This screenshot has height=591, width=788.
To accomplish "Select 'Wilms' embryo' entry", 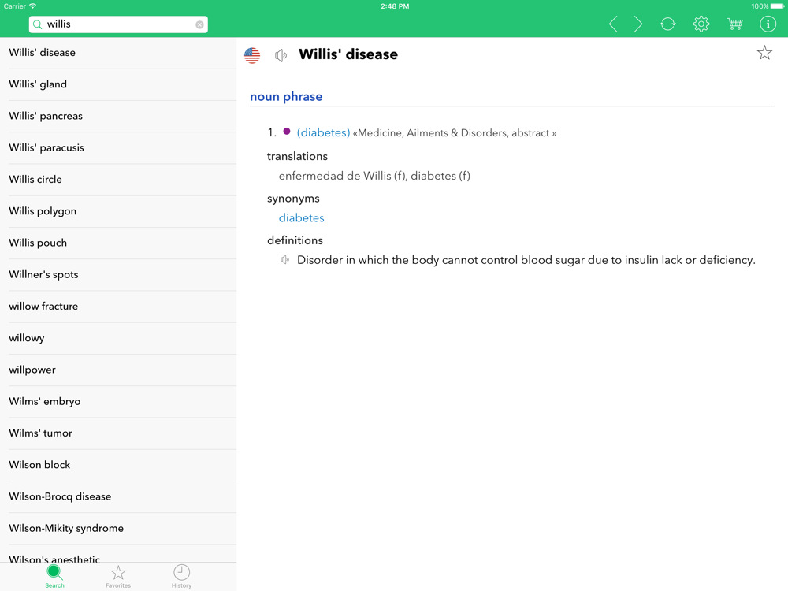I will pos(118,401).
